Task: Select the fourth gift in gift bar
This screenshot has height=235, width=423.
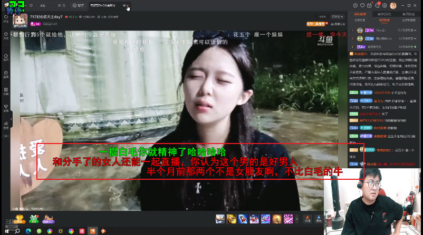Action: [x=254, y=219]
